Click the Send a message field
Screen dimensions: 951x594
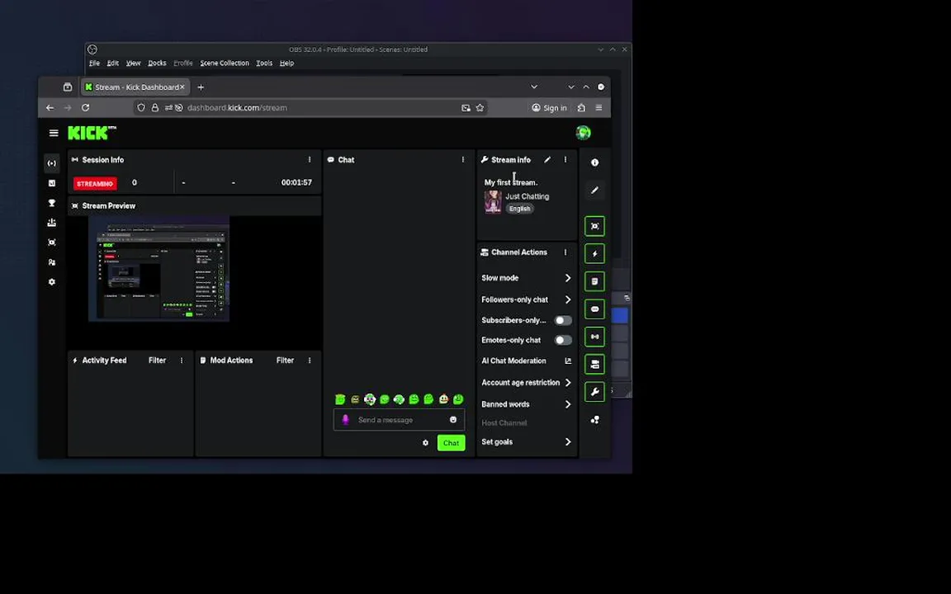pos(399,419)
